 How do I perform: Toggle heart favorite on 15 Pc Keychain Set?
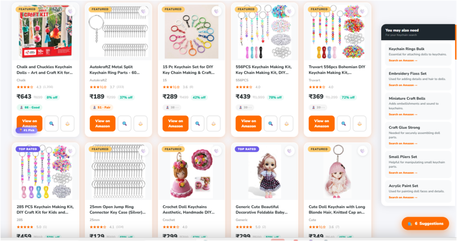[216, 11]
